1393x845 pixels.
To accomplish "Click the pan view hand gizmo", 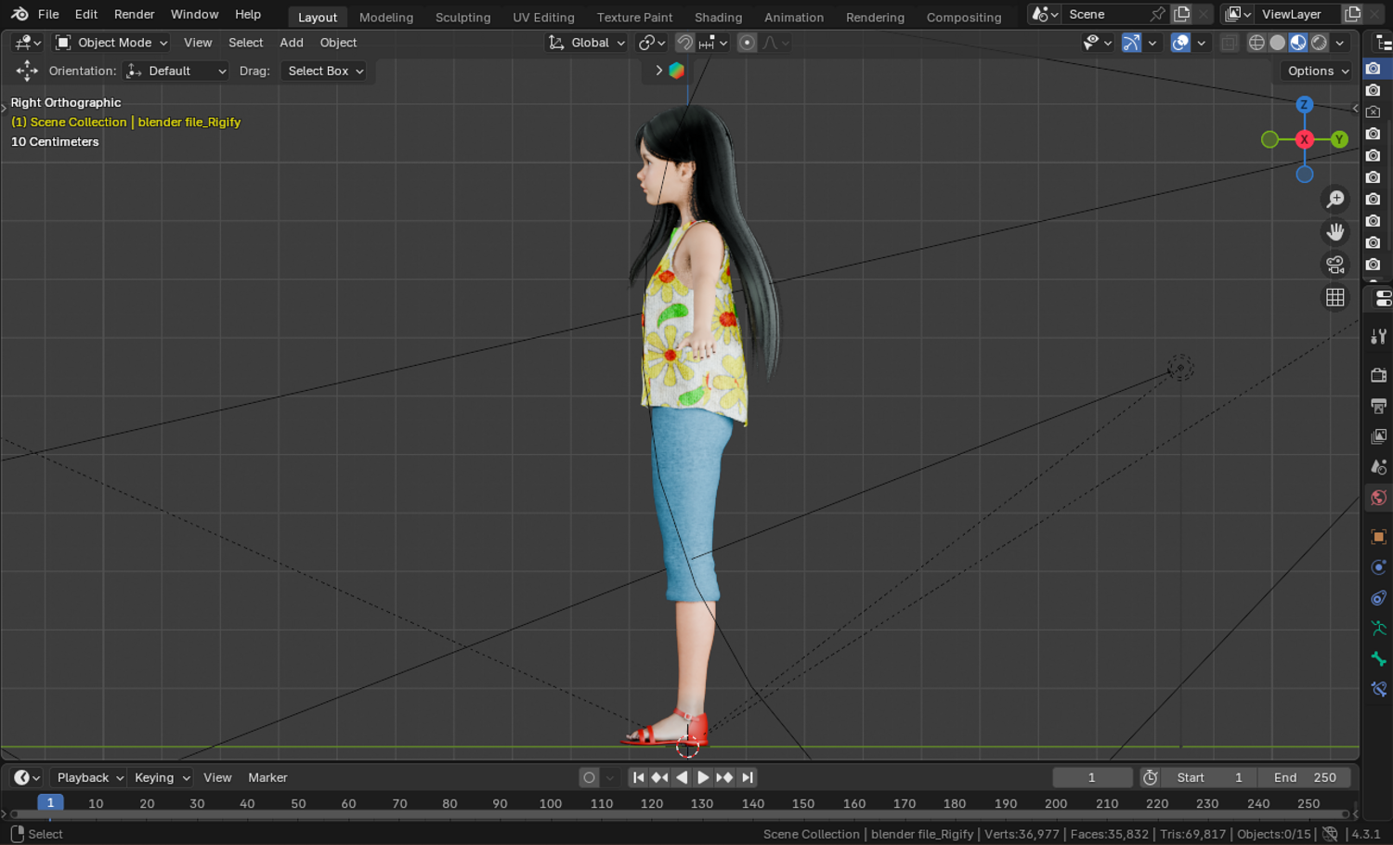I will (x=1335, y=231).
